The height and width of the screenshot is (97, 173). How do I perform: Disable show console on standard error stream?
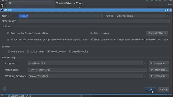coord(92,40)
